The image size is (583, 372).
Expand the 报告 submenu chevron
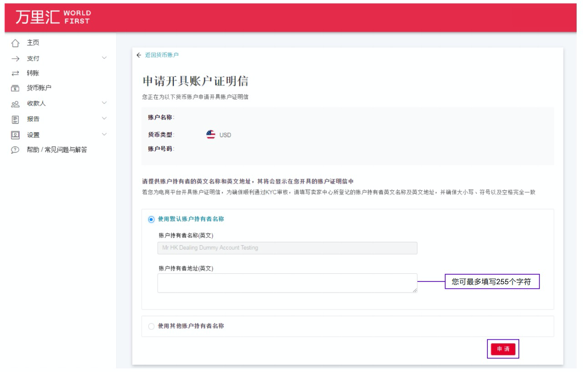click(x=104, y=119)
